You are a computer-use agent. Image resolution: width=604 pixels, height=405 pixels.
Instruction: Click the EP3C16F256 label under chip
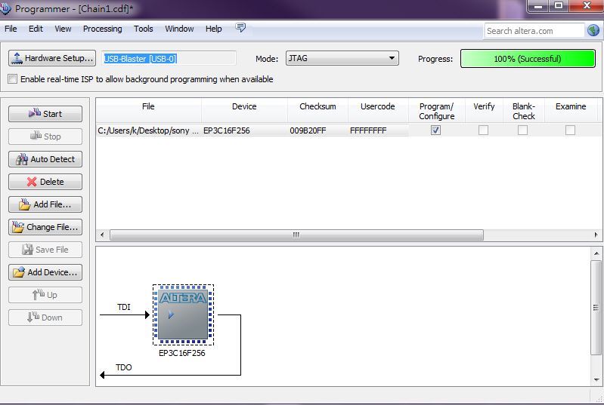coord(182,353)
